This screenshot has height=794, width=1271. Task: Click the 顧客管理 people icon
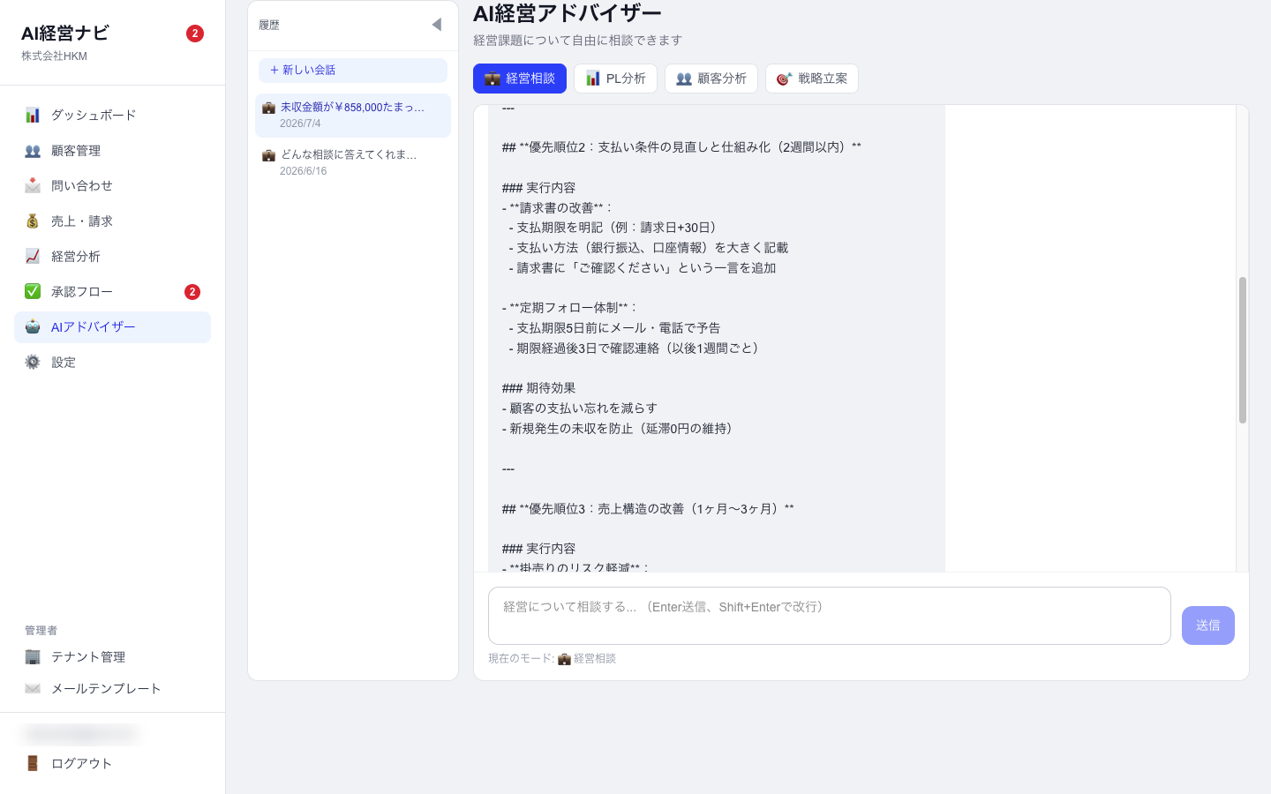[33, 150]
